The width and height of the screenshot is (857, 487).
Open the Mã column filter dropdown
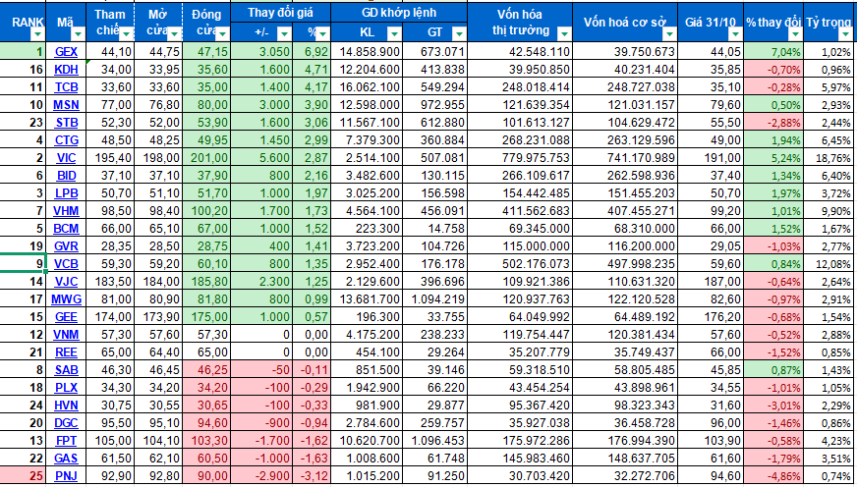[79, 35]
